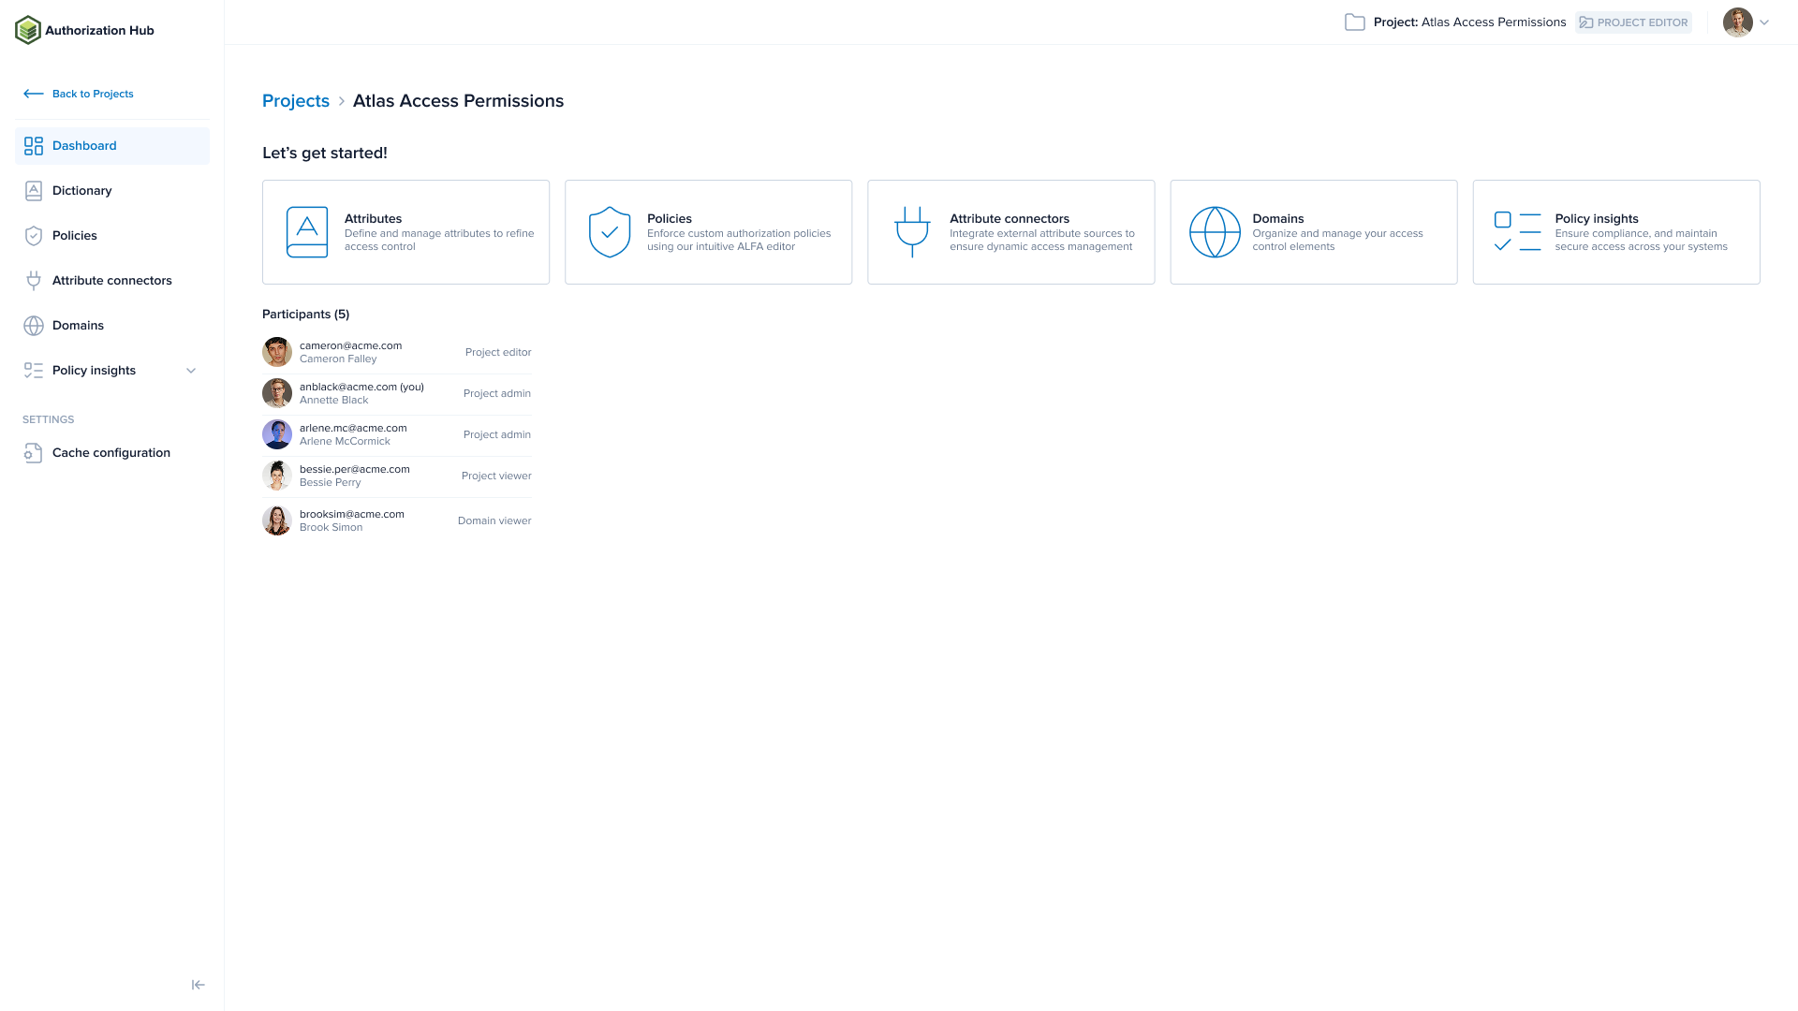Image resolution: width=1798 pixels, height=1011 pixels.
Task: Click the project folder icon in header
Action: (x=1354, y=22)
